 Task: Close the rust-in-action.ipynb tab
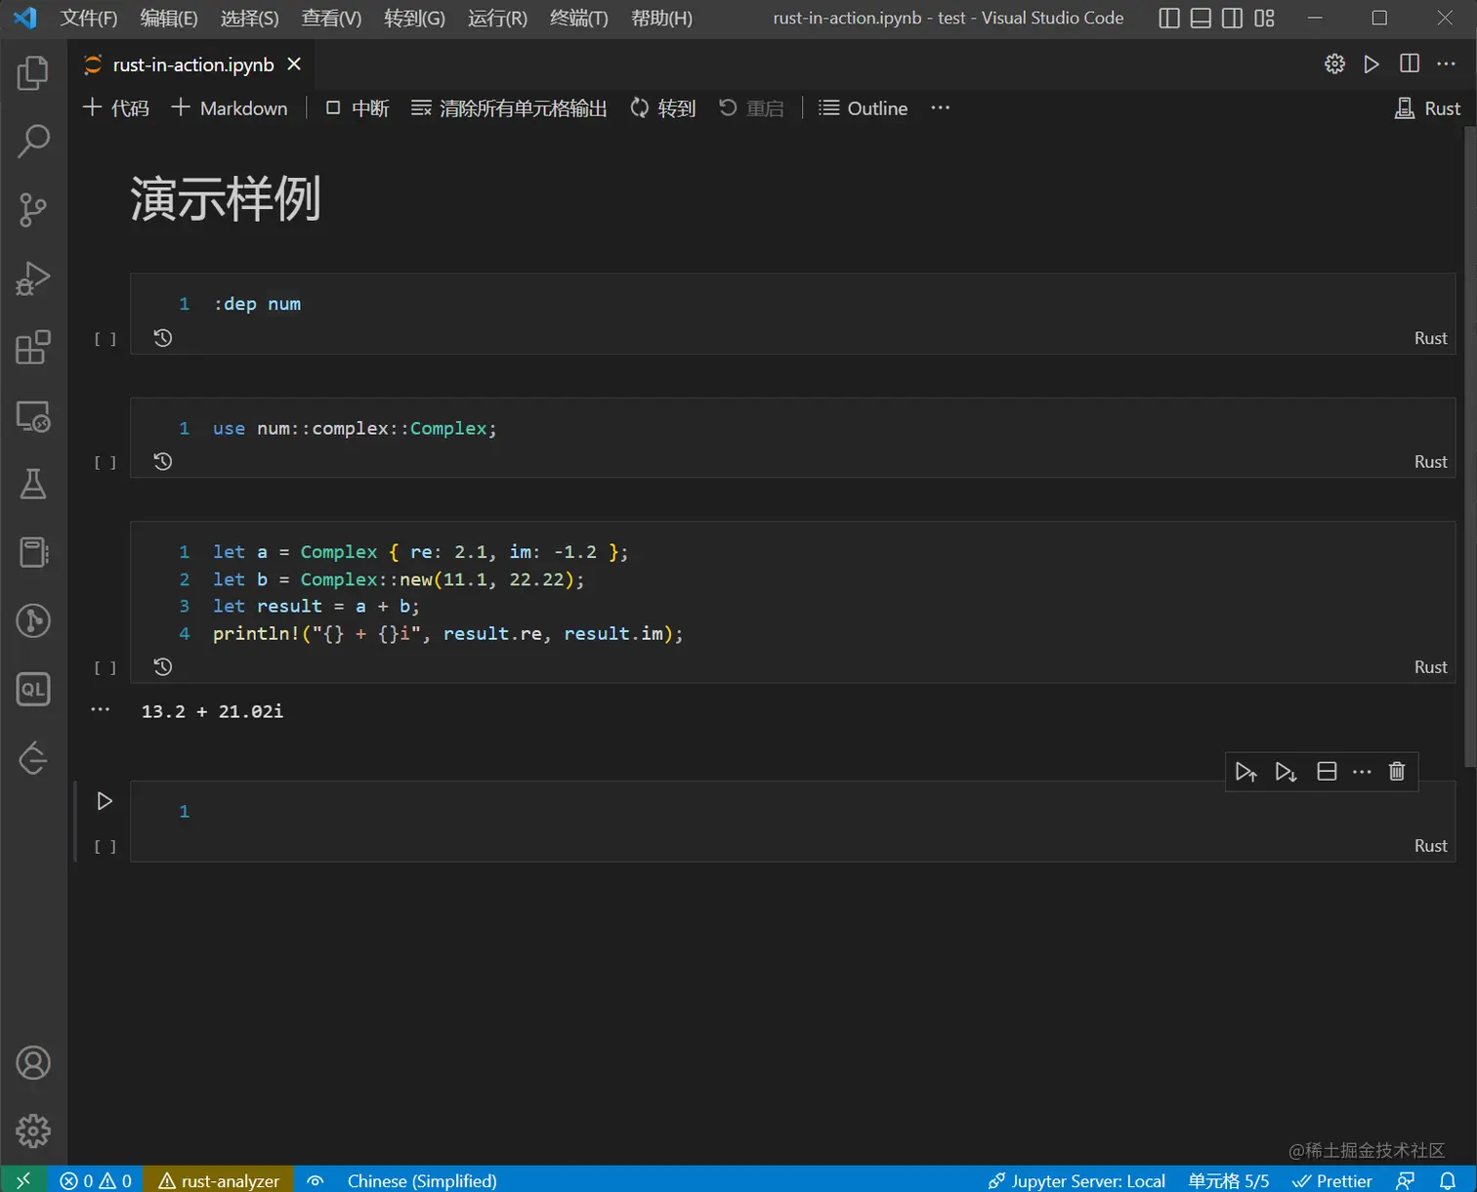pyautogui.click(x=294, y=64)
